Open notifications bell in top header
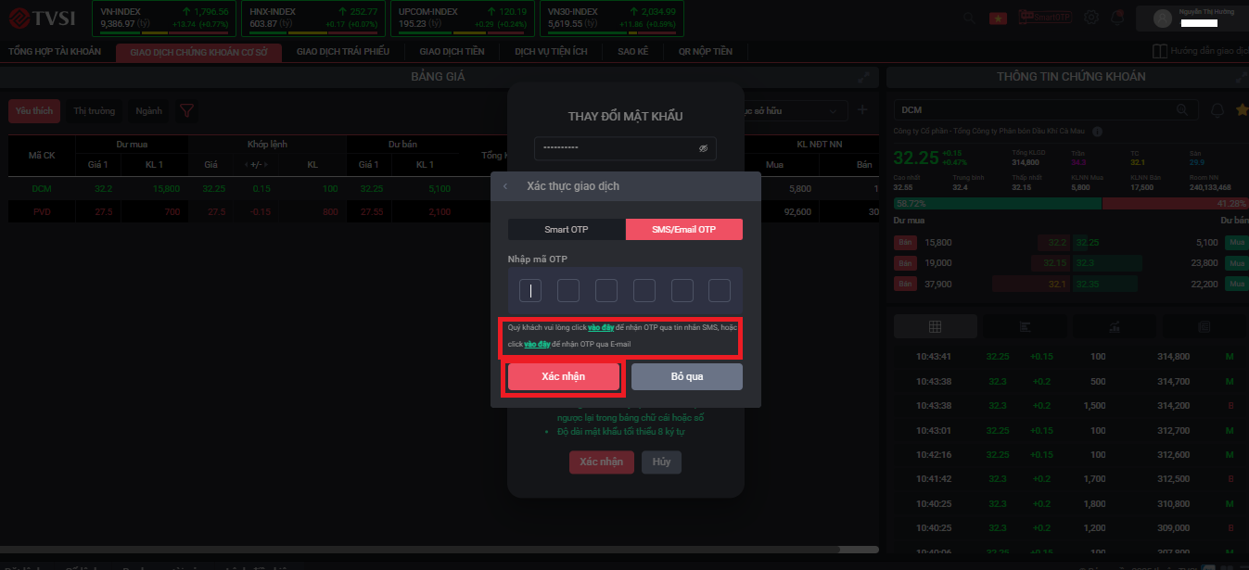The image size is (1249, 570). click(x=1117, y=17)
